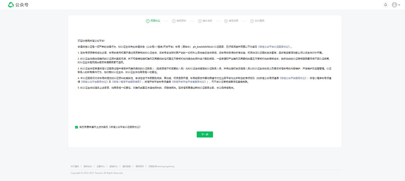This screenshot has width=405, height=181.
Task: Select step 3 确认名称
Action: (x=205, y=21)
